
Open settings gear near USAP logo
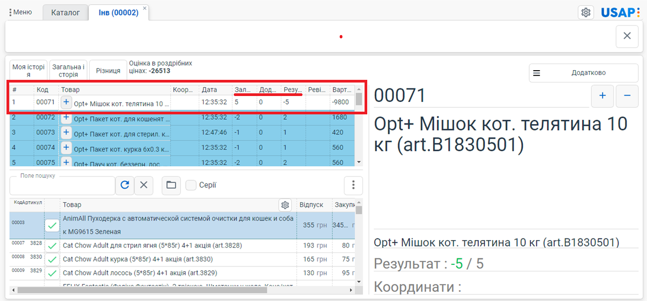(x=585, y=12)
